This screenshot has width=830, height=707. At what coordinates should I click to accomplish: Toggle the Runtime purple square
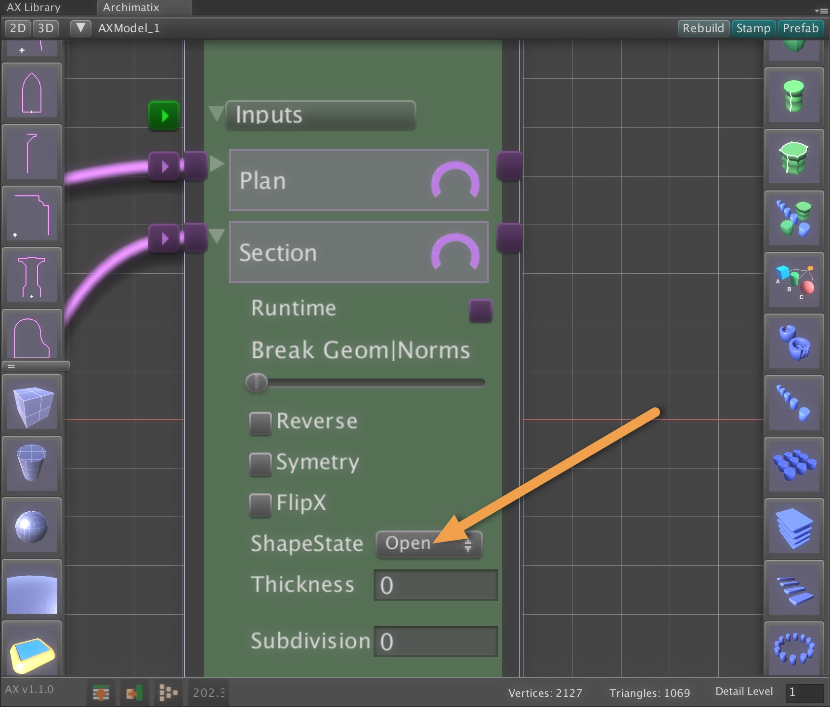(x=480, y=310)
